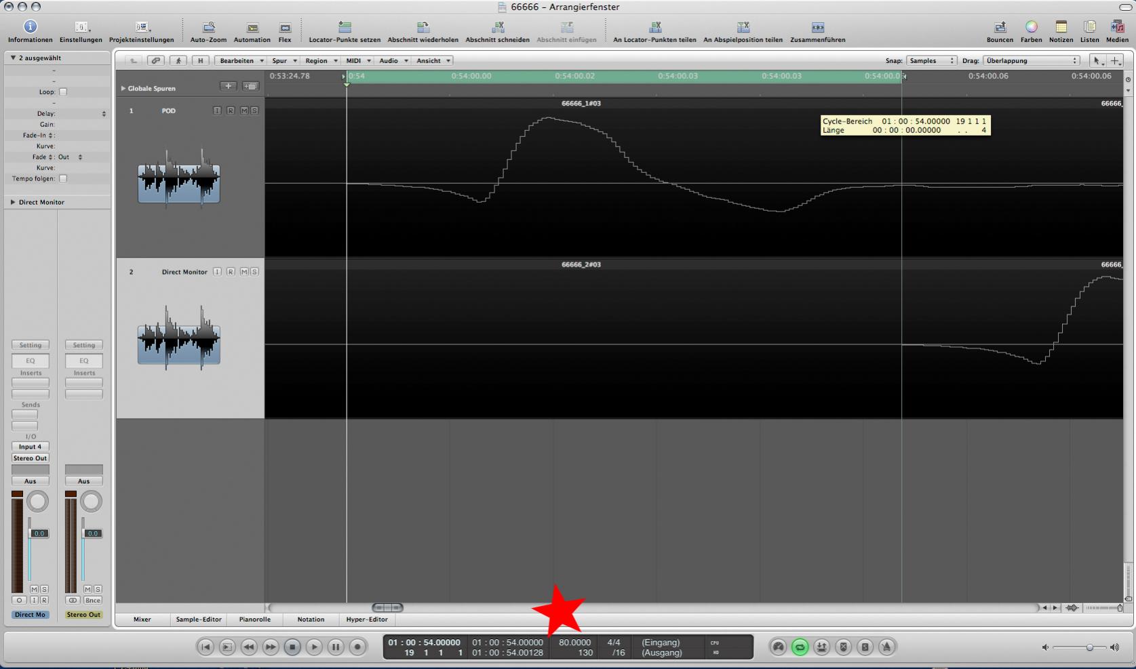Click Abschnitt schneiden icon
This screenshot has width=1136, height=669.
[498, 27]
